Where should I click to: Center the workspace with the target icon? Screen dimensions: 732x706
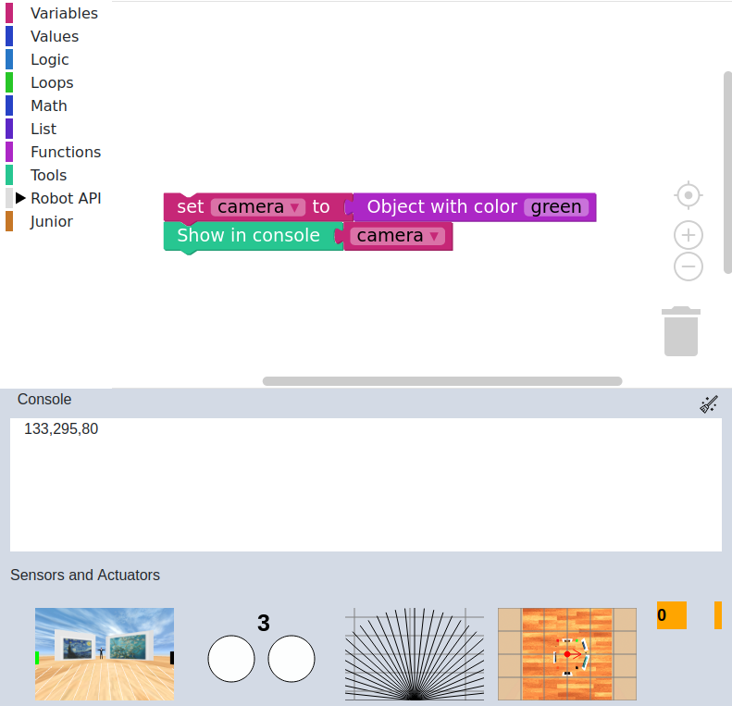point(689,195)
